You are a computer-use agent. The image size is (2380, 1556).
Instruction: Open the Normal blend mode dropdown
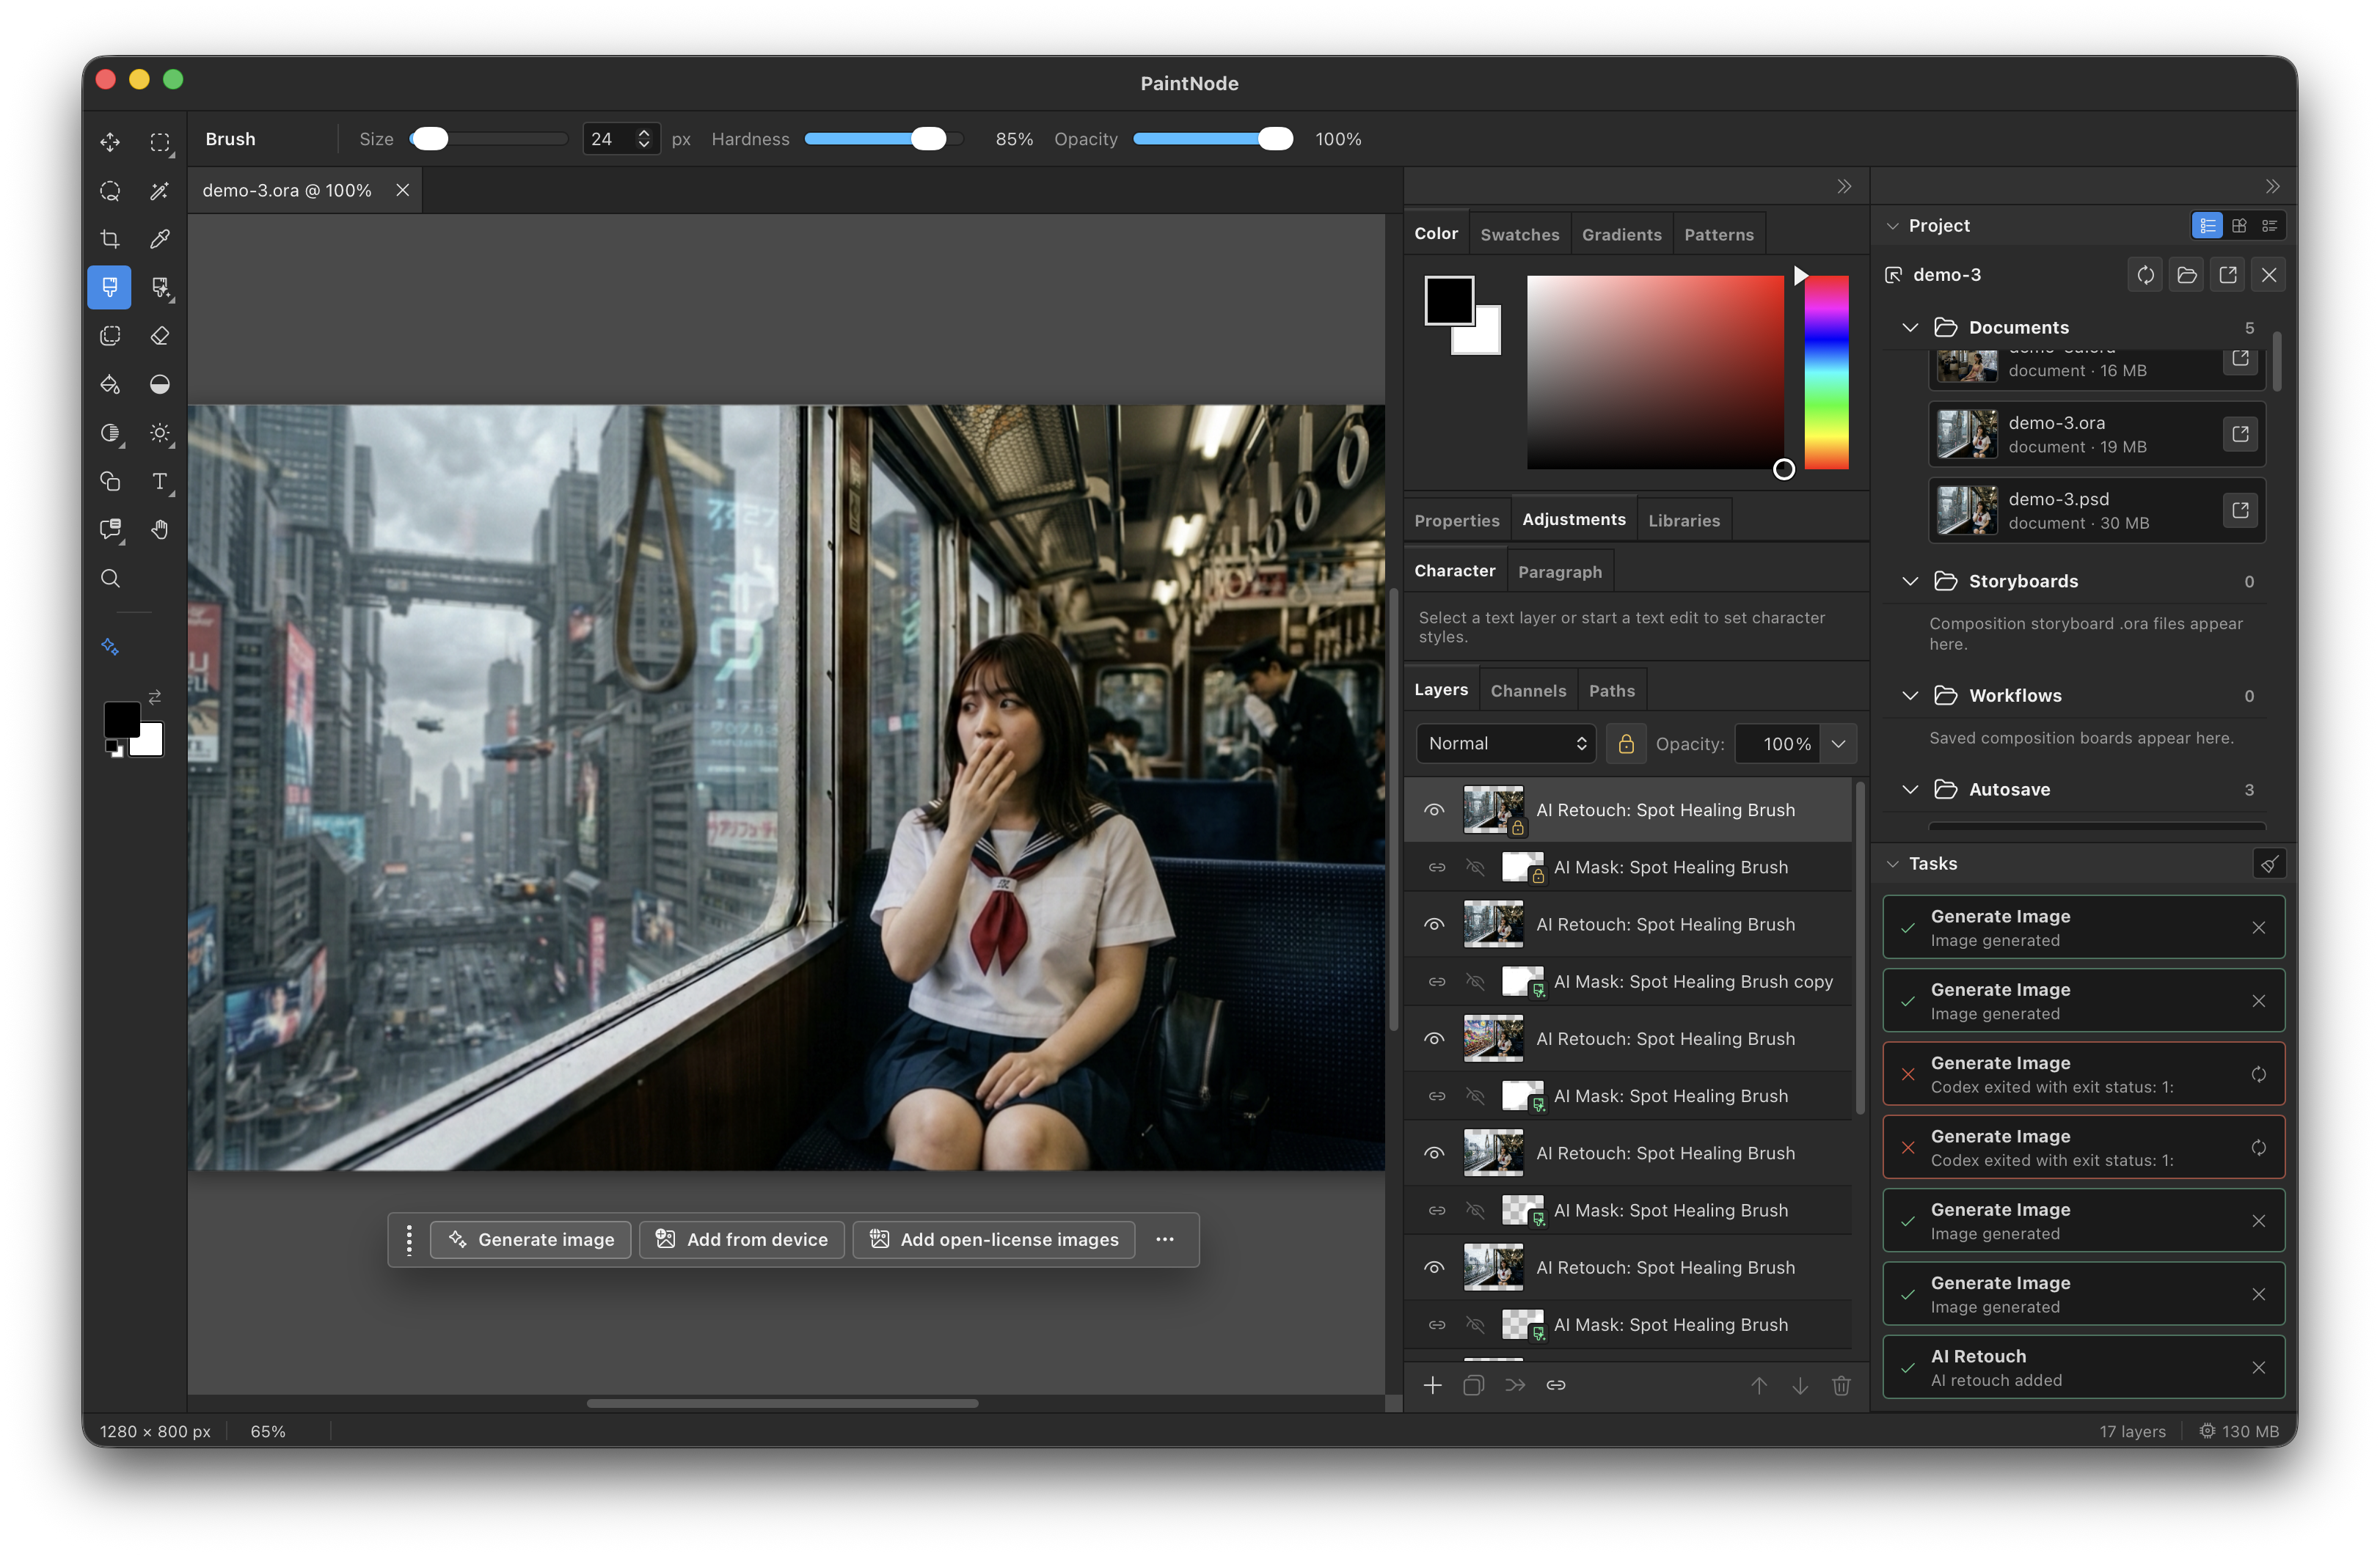click(1506, 744)
